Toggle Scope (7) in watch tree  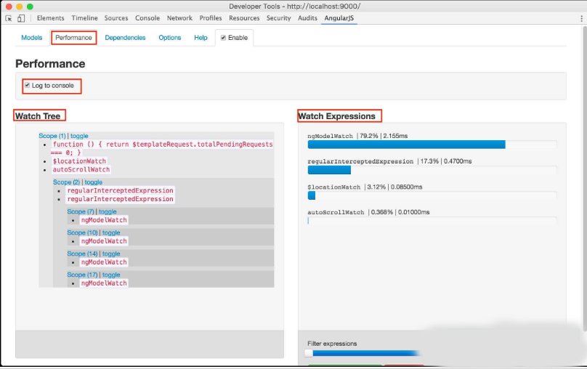pyautogui.click(x=108, y=211)
